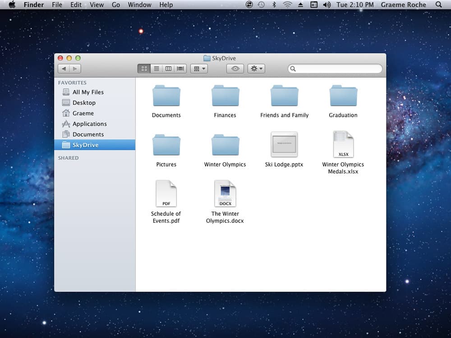Open the View menu
Screen dimensions: 451x338
click(x=97, y=5)
